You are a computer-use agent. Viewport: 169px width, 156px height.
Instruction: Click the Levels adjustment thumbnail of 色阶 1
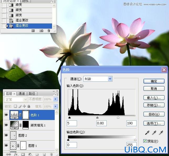(x=14, y=115)
